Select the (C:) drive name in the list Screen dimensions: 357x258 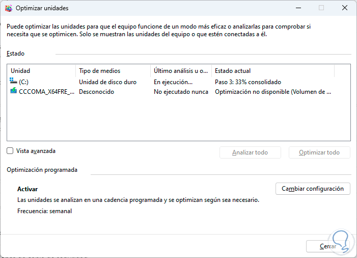25,82
